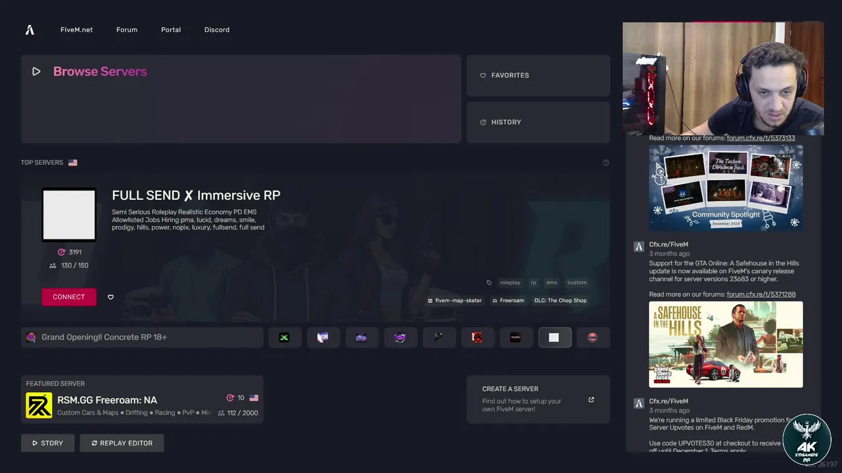
Task: Click the 130 / 150 players icon
Action: (53, 265)
